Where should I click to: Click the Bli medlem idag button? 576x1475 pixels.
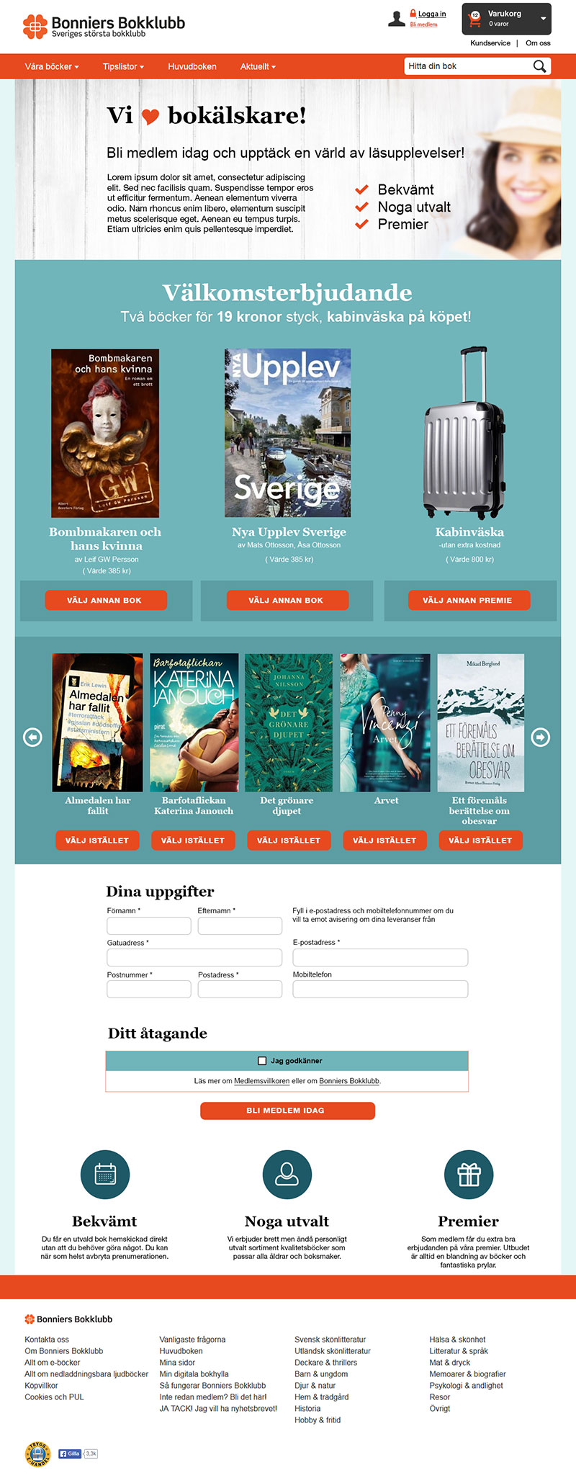point(287,1111)
